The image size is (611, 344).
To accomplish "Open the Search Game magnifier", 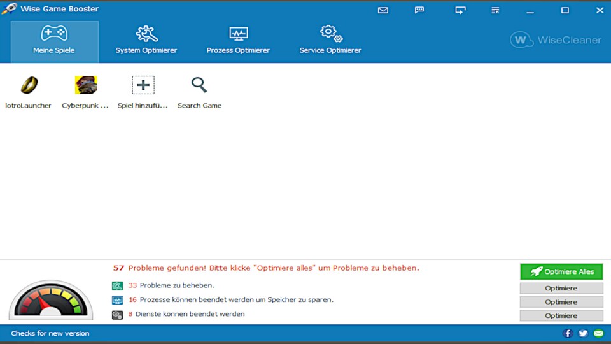I will coord(199,85).
